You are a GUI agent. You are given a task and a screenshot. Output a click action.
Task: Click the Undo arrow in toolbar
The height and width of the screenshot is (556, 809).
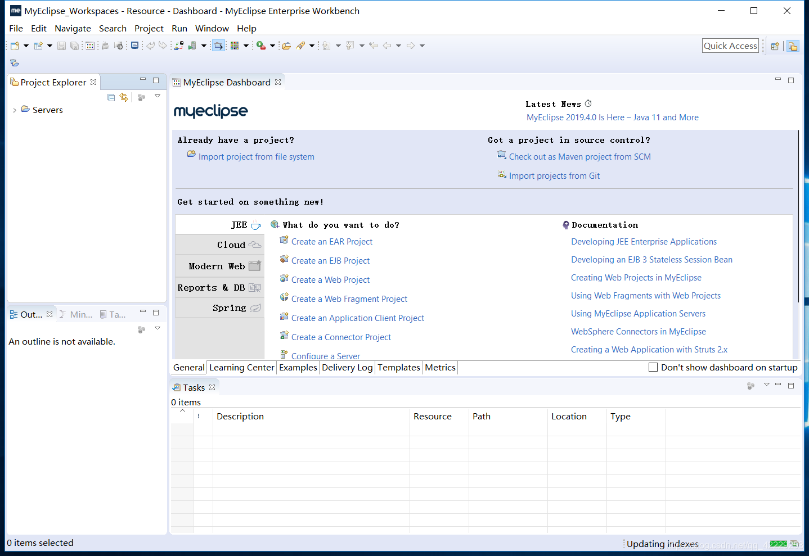(x=150, y=46)
